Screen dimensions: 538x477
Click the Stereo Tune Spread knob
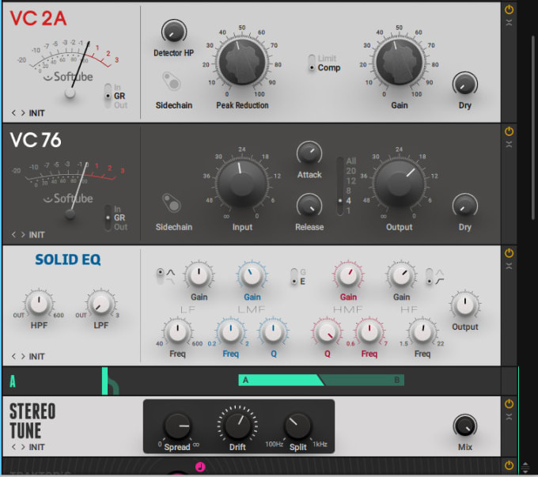[x=177, y=426]
